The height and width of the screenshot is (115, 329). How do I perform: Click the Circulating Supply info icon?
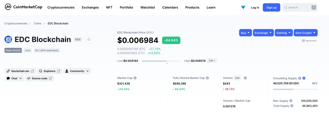[x=300, y=78]
